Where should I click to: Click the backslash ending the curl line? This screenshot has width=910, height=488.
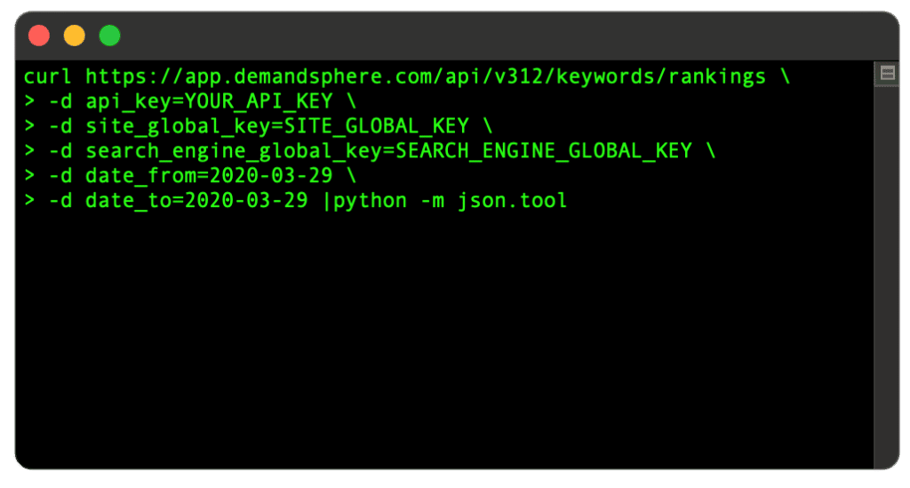click(785, 76)
